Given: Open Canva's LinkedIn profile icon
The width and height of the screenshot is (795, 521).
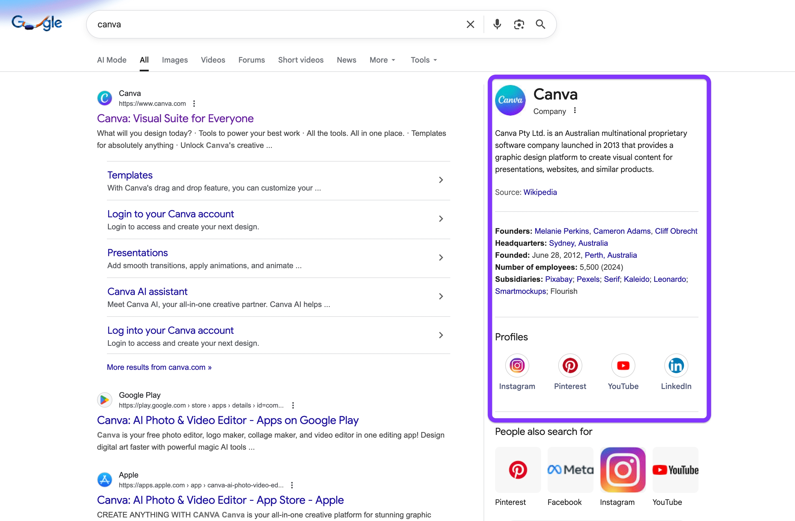Looking at the screenshot, I should pos(676,365).
